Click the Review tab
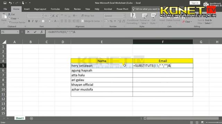222x124 pixels. tap(77, 9)
